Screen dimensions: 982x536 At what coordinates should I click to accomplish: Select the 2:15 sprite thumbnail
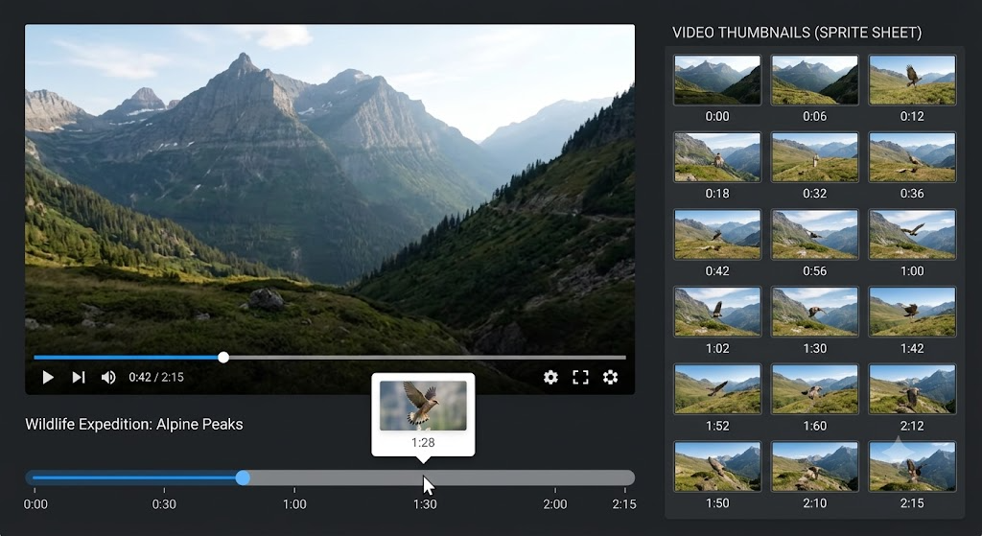click(x=913, y=467)
